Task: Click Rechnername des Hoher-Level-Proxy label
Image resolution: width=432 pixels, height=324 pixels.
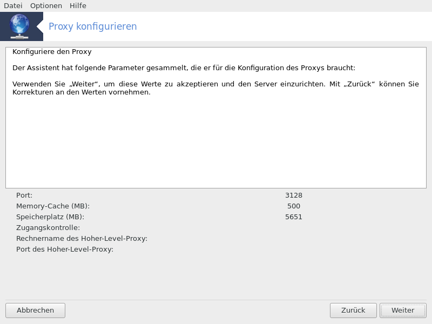Action: coord(82,239)
